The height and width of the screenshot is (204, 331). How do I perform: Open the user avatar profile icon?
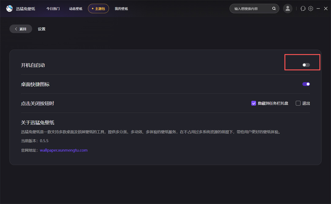pos(287,9)
